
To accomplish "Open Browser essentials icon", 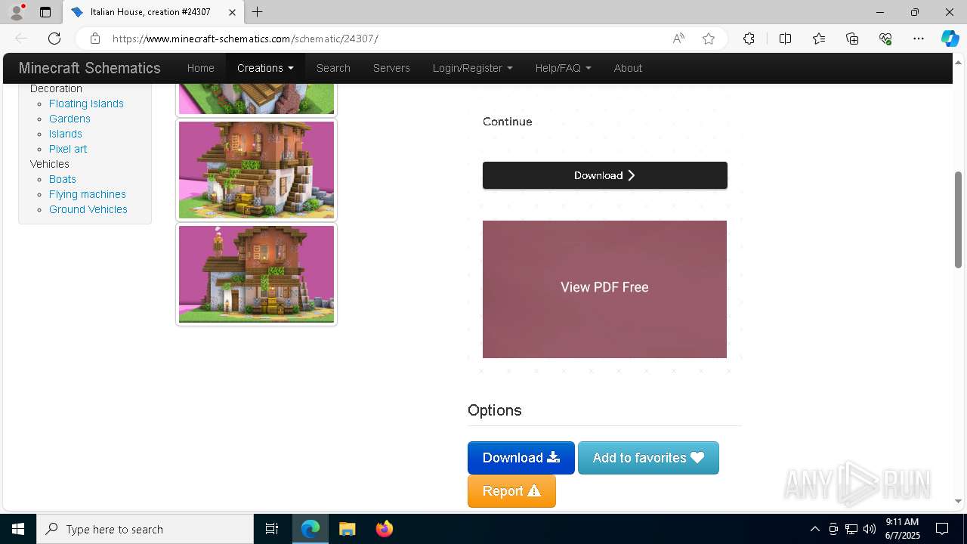I will [885, 39].
